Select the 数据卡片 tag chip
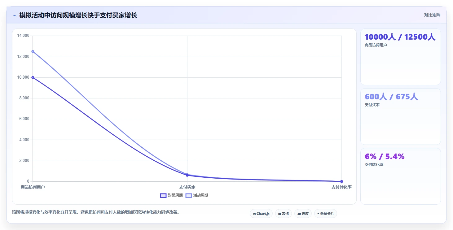 coord(326,214)
